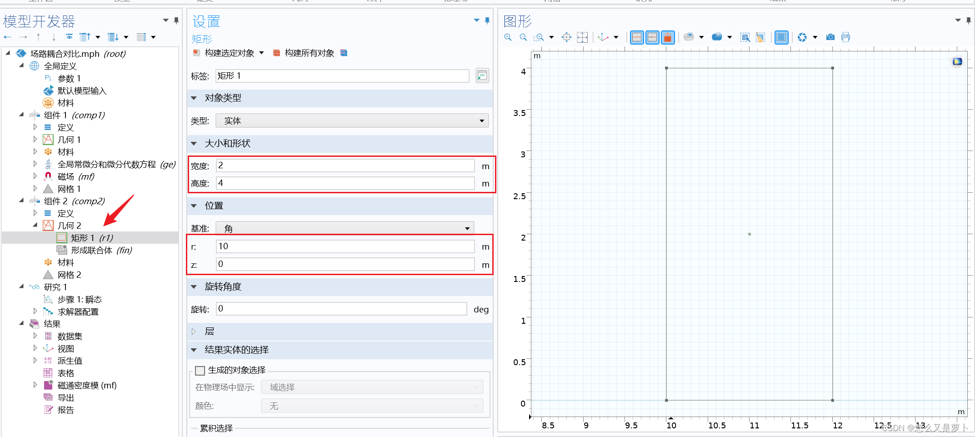
Task: Click the label edit icon beside 标签 field
Action: coord(482,76)
